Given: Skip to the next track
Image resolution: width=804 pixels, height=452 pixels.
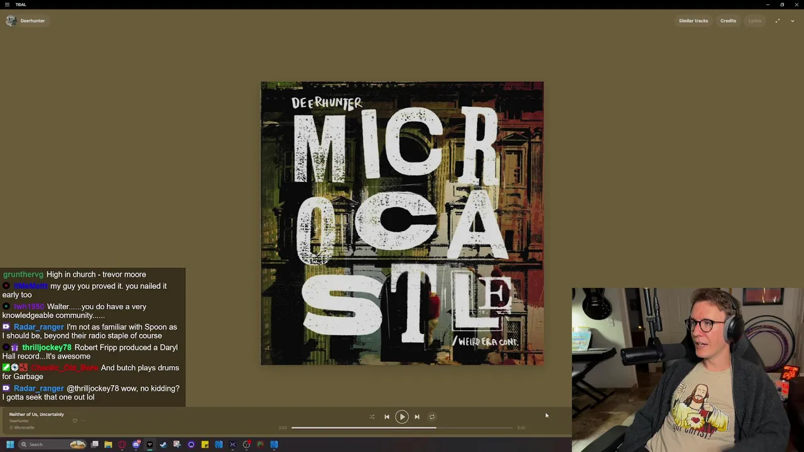Looking at the screenshot, I should coord(417,417).
